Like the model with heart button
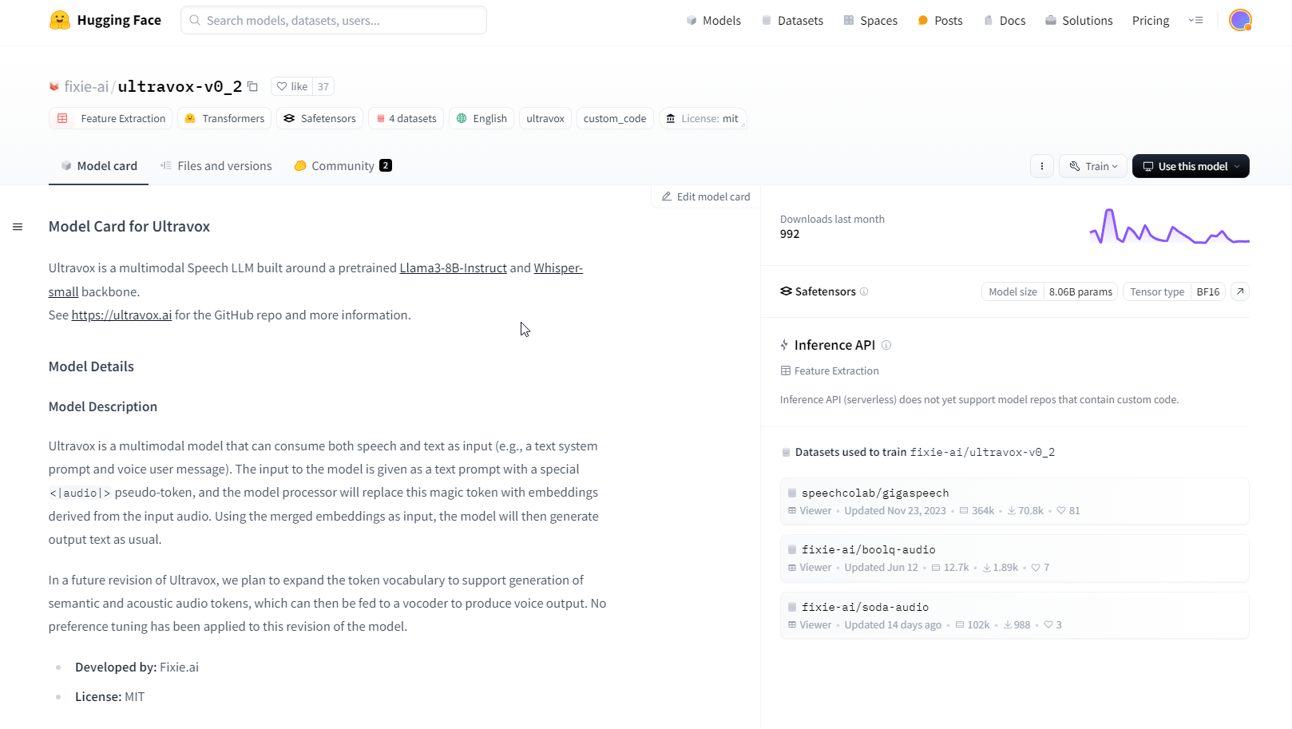Viewport: 1292px width, 729px height. [291, 86]
